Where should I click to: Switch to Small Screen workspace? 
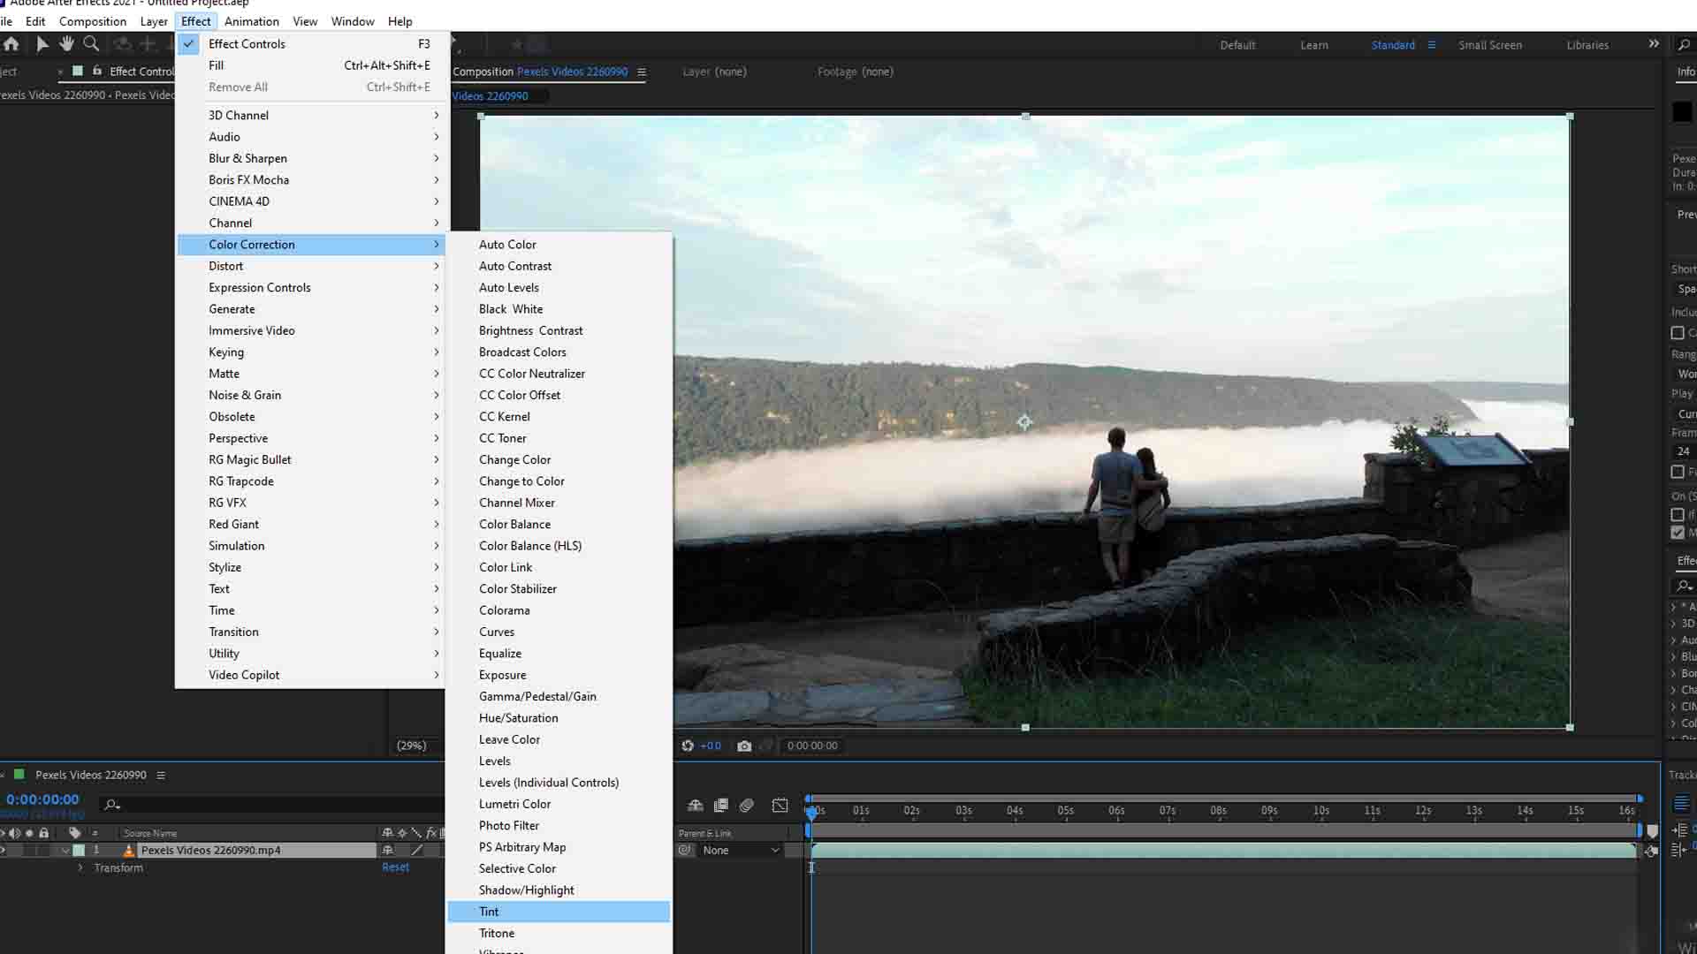tap(1490, 45)
